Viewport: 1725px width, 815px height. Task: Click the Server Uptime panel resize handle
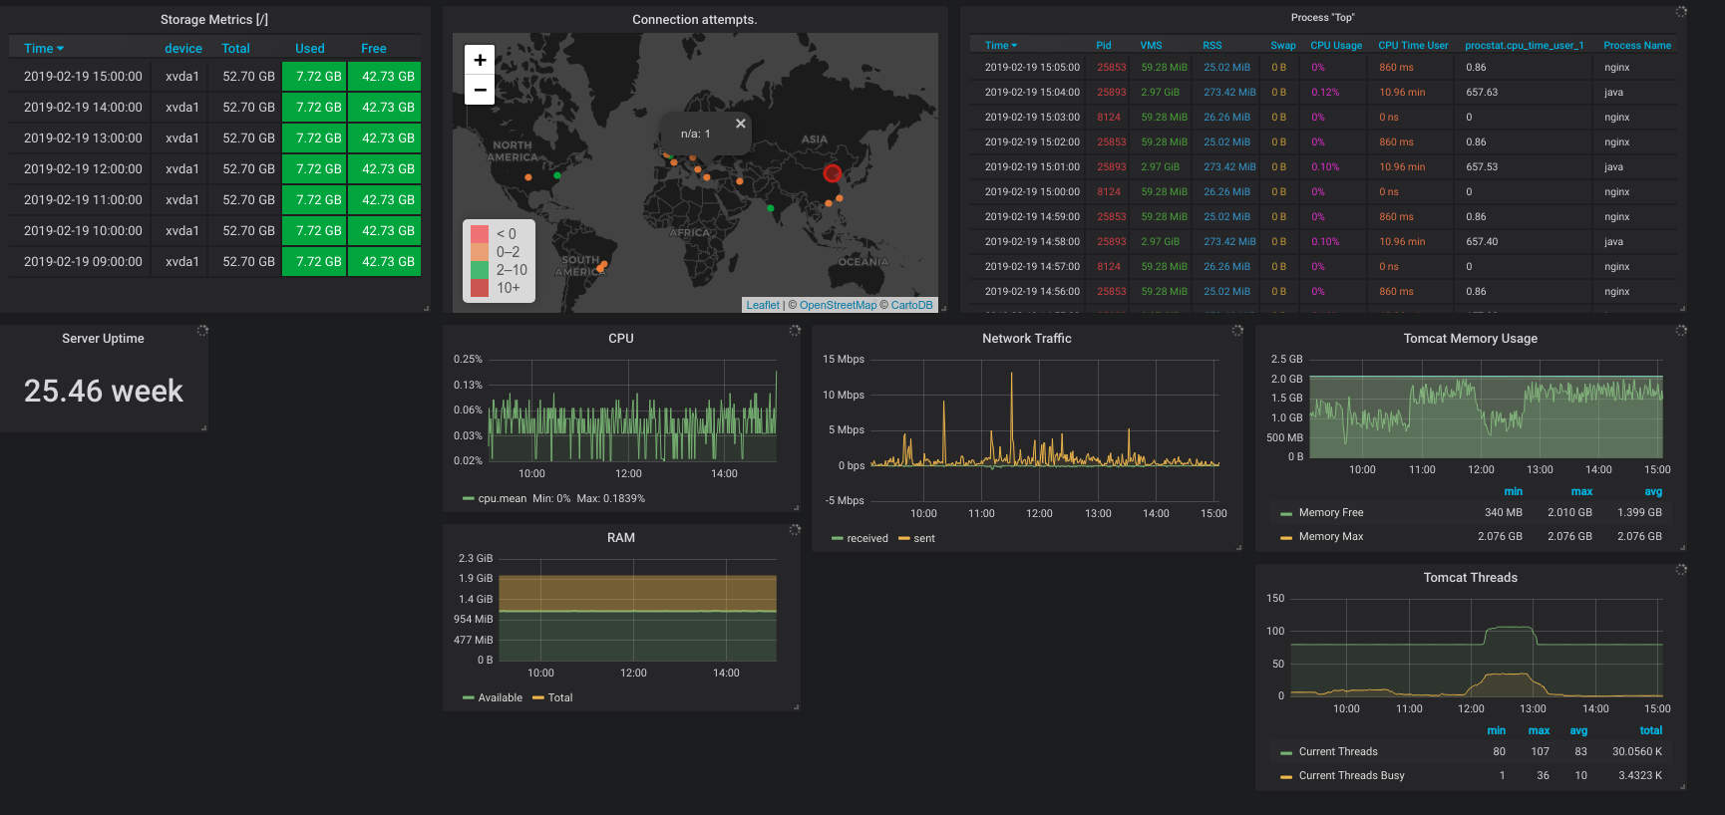coord(204,427)
